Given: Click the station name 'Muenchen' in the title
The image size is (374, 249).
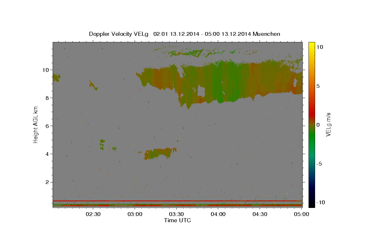Looking at the screenshot, I should pos(267,34).
